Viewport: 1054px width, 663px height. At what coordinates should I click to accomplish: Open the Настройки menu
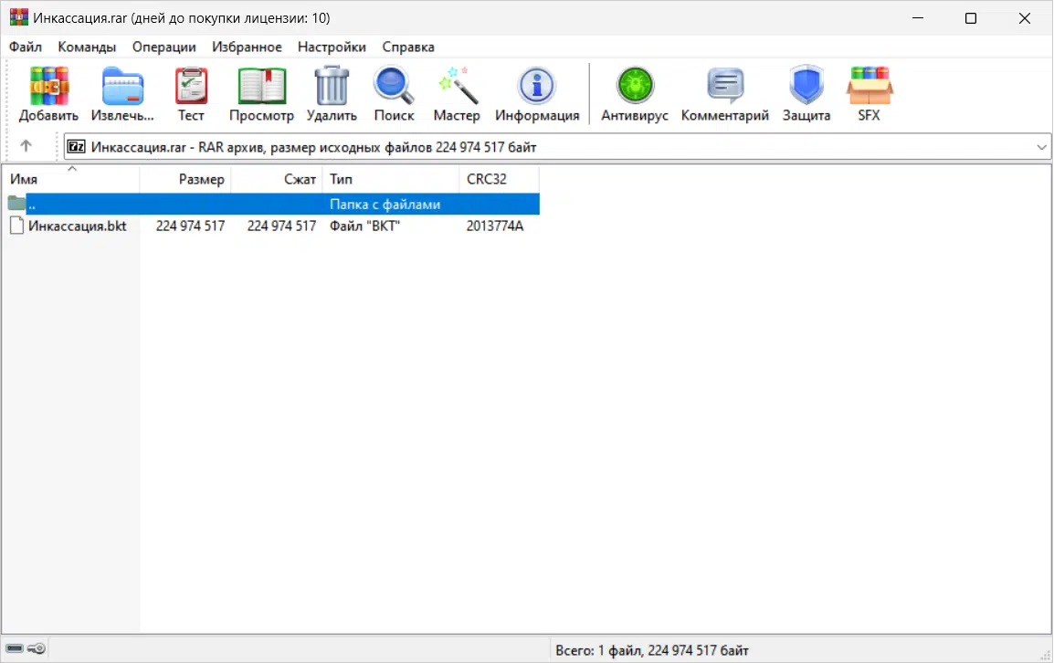[x=332, y=47]
